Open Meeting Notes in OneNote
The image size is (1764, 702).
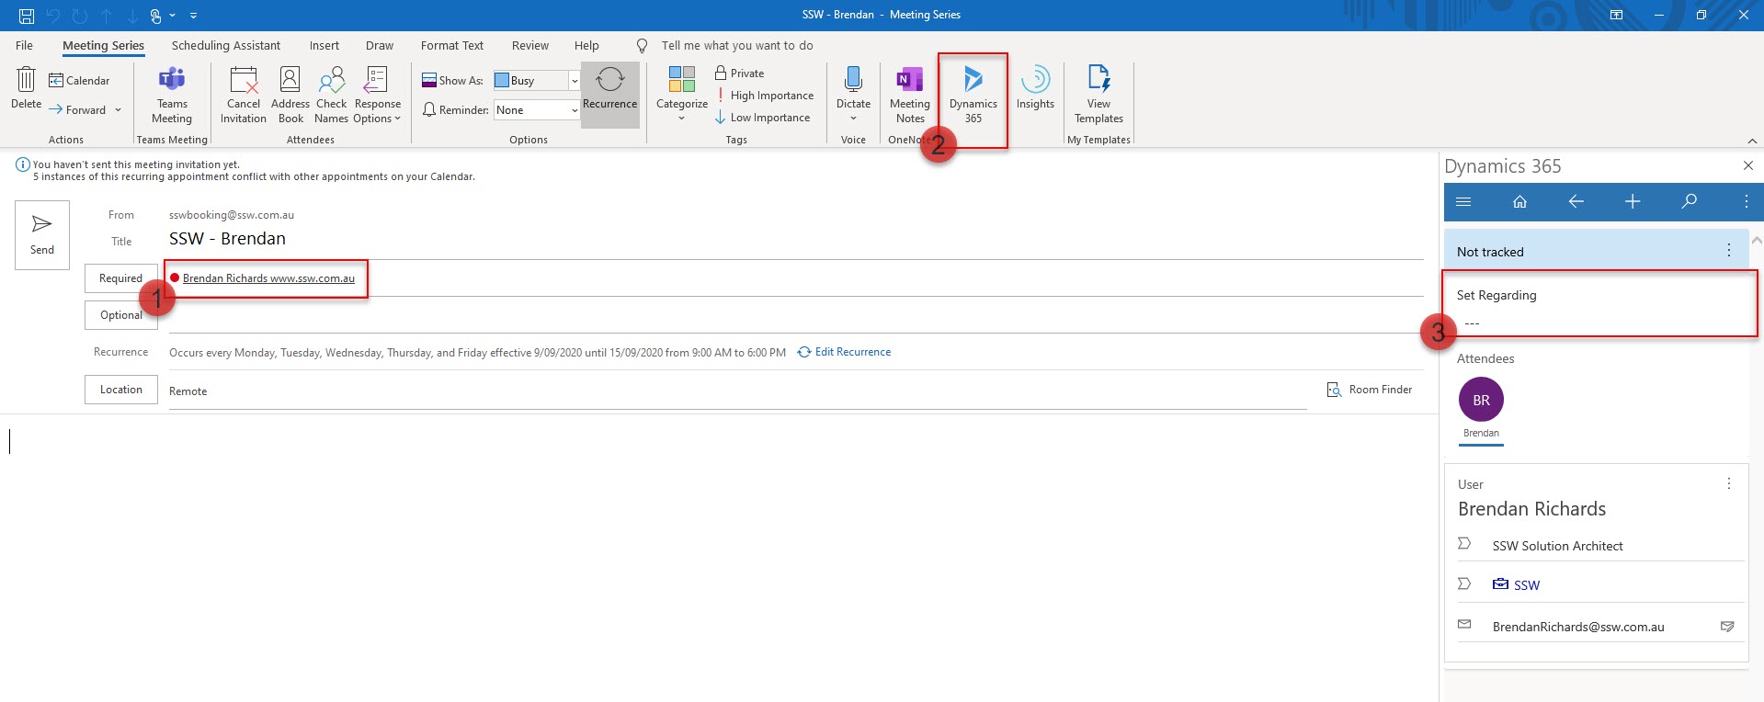(909, 94)
